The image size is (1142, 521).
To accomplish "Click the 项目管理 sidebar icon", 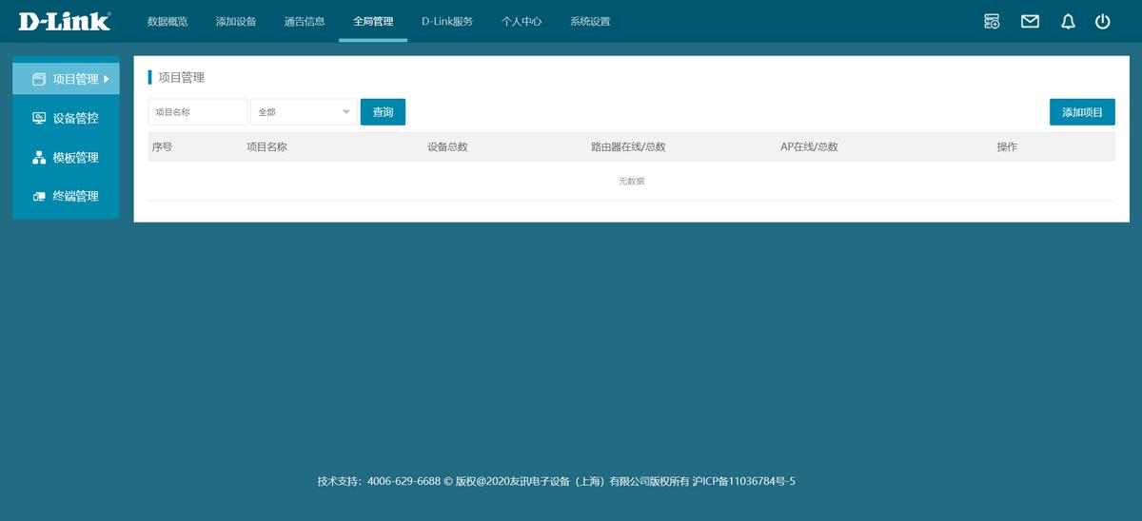I will [39, 79].
